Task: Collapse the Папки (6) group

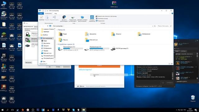Action: 57,30
